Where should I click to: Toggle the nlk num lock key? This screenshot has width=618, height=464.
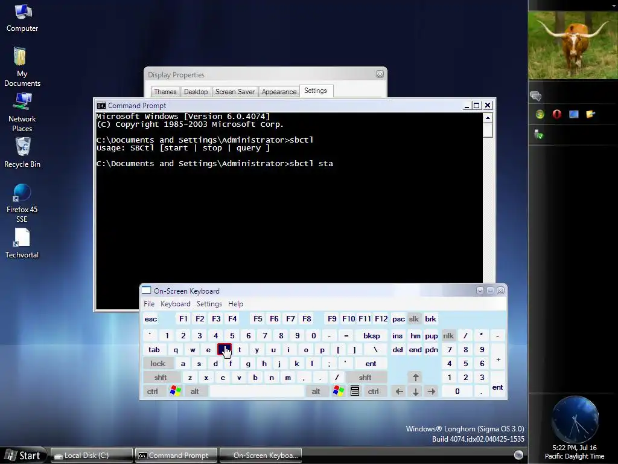click(x=448, y=336)
